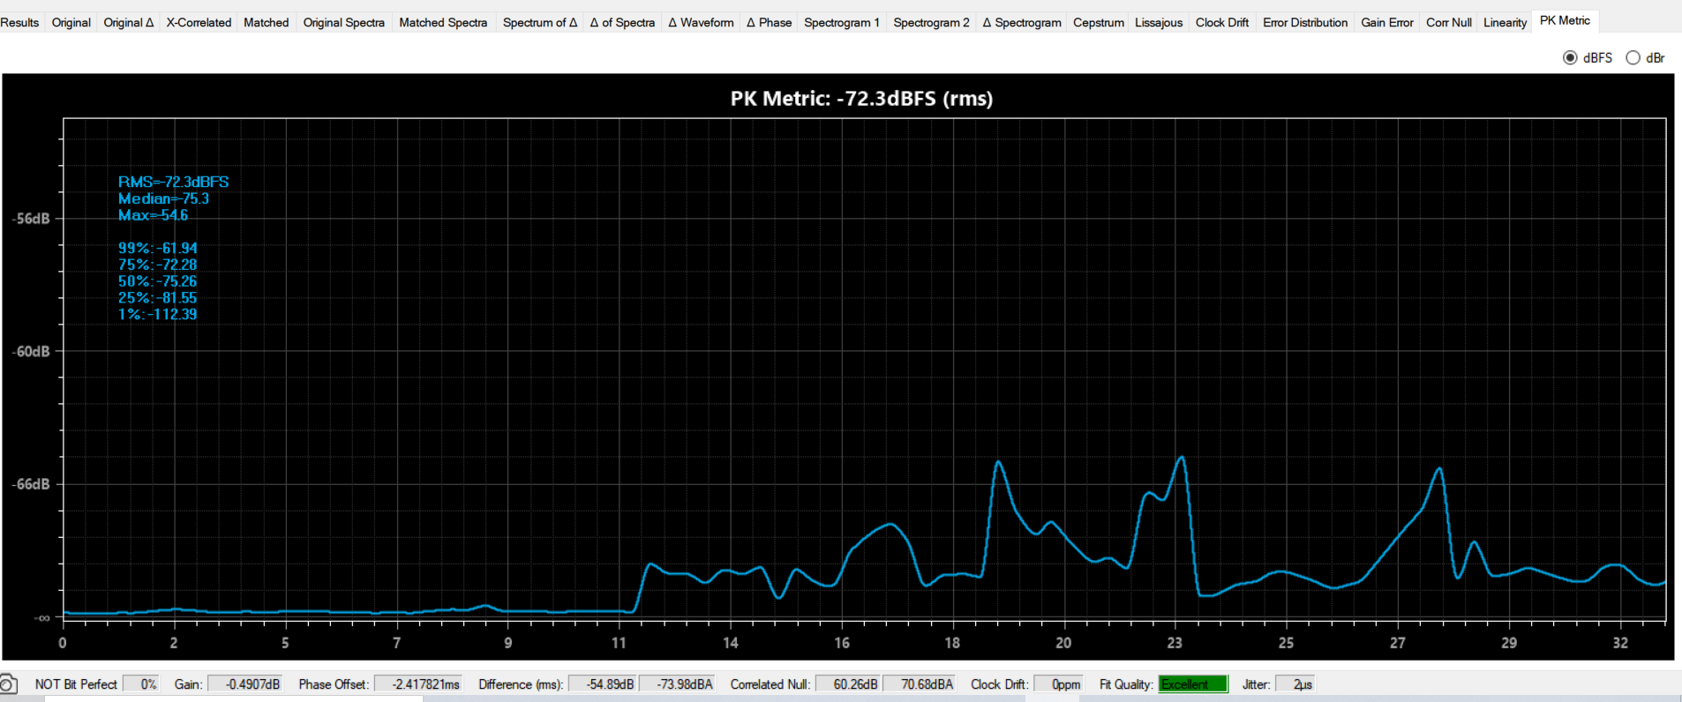
Task: Switch to the Lissajous tab
Action: [x=1159, y=22]
